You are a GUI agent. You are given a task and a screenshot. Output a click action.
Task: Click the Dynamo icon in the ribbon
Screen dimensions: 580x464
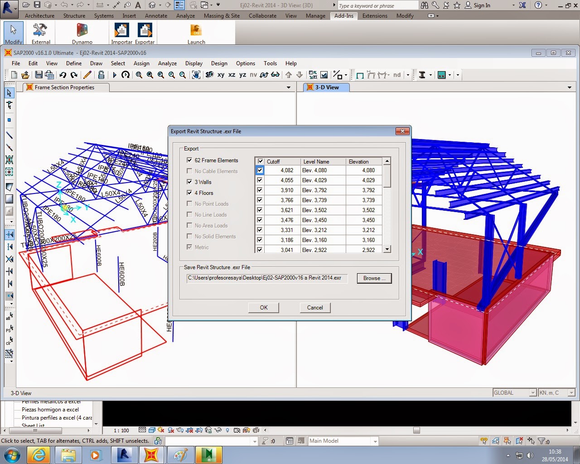82,31
